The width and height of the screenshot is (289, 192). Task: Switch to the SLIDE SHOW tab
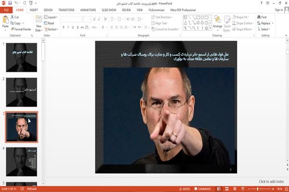(109, 10)
